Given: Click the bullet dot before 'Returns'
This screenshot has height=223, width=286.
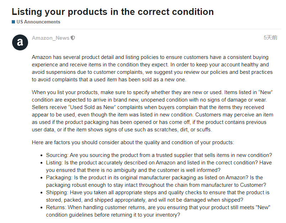Looking at the screenshot, I should point(42,208).
